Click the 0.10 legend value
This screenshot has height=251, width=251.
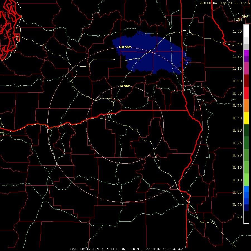(x=237, y=180)
